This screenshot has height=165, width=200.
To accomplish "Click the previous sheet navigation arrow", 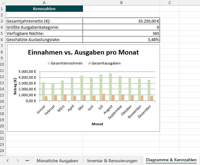I will 8,161.
